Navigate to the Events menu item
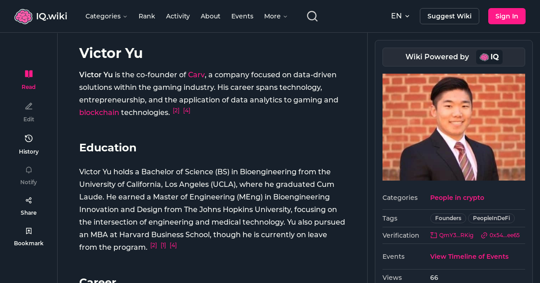This screenshot has height=283, width=540. (x=242, y=16)
